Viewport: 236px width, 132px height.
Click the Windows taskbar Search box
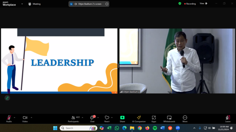coord(78,128)
